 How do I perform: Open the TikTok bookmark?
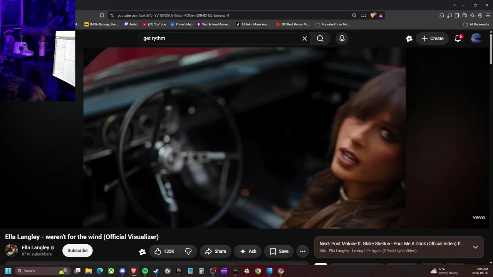(x=253, y=24)
